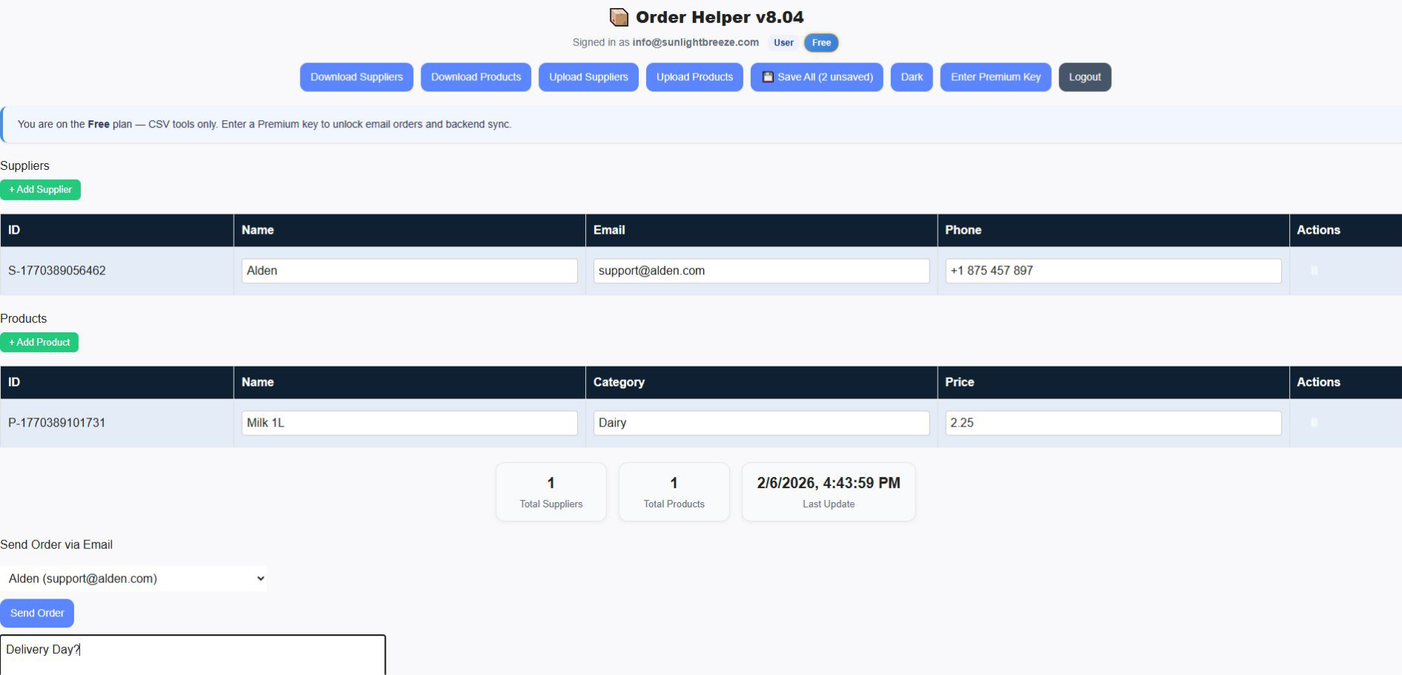
Task: Open the supplier selection dropdown
Action: (x=134, y=579)
